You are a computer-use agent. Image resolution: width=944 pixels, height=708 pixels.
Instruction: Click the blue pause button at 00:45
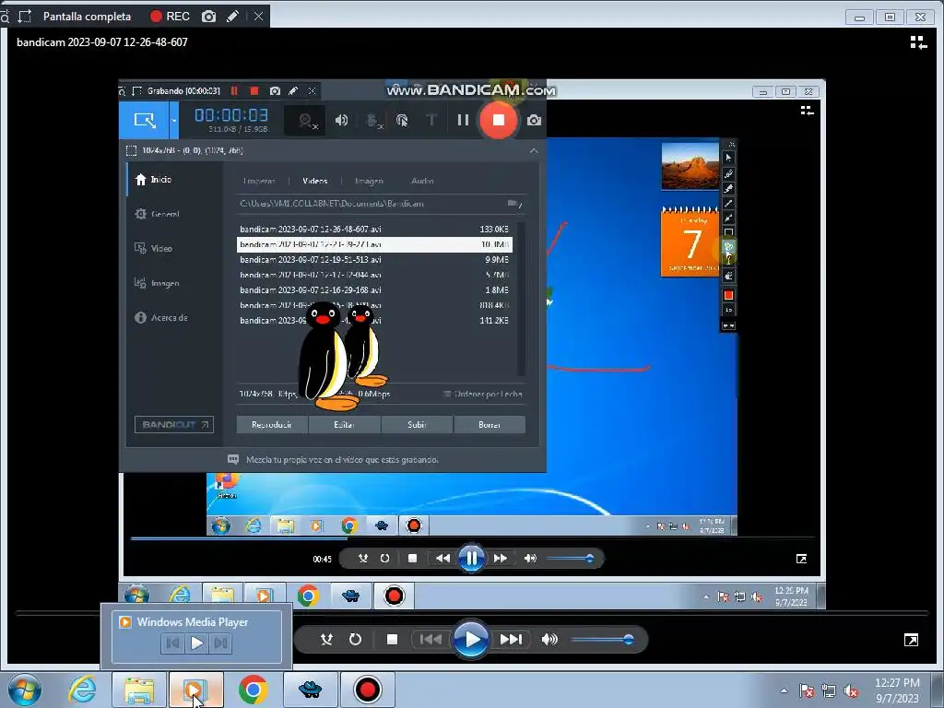(471, 558)
